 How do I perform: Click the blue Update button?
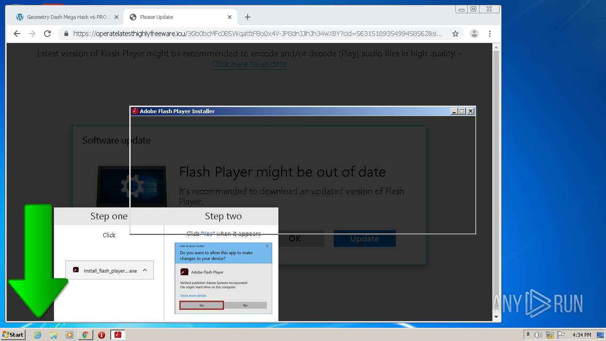coord(365,238)
